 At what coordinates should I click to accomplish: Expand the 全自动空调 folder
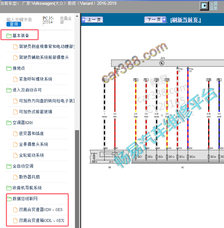pyautogui.click(x=23, y=166)
